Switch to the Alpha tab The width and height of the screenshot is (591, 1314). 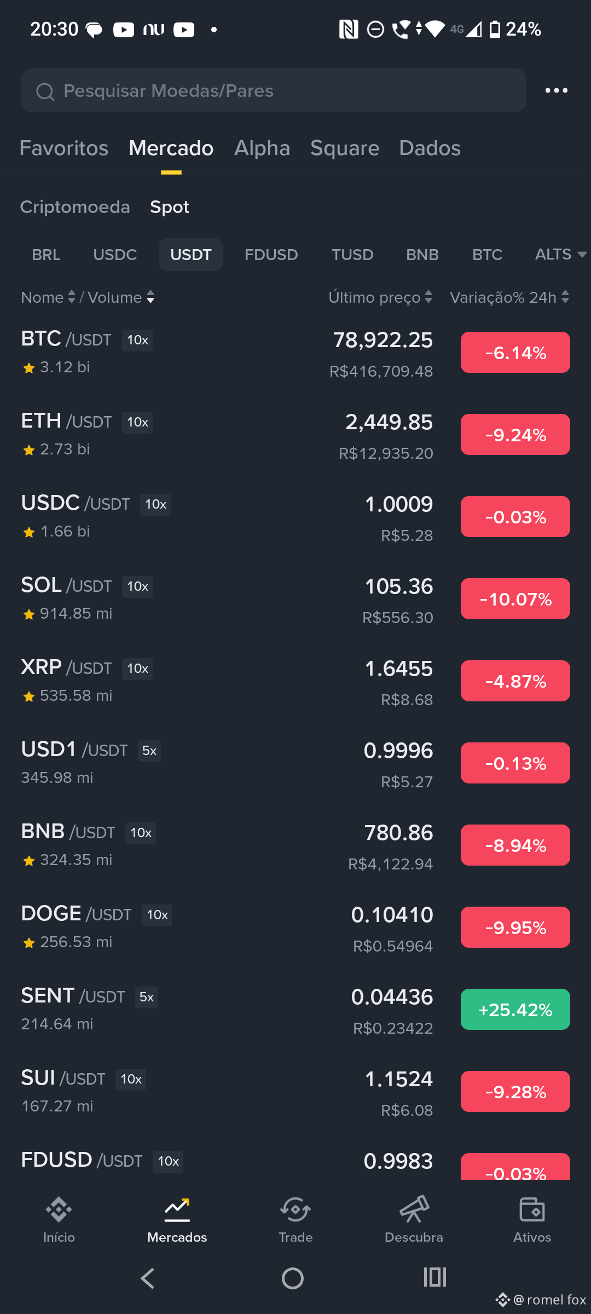(262, 148)
